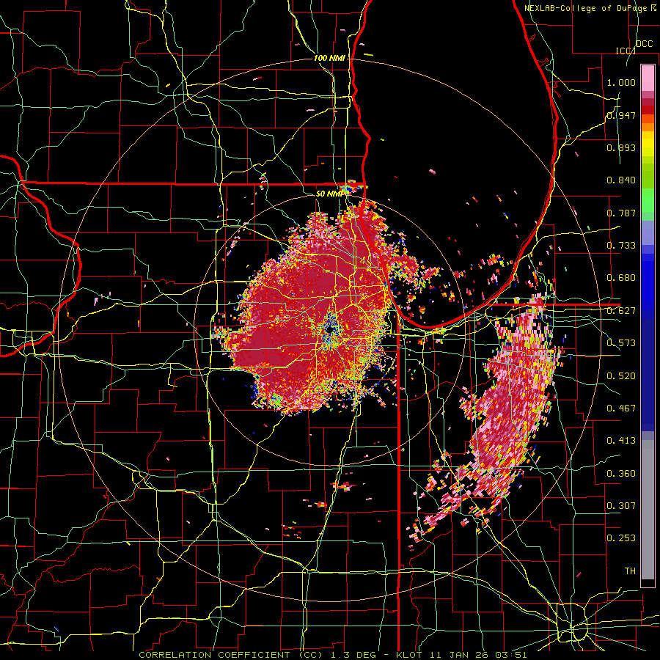Click the 100 NMI range ring label
This screenshot has width=660, height=660.
coord(329,58)
